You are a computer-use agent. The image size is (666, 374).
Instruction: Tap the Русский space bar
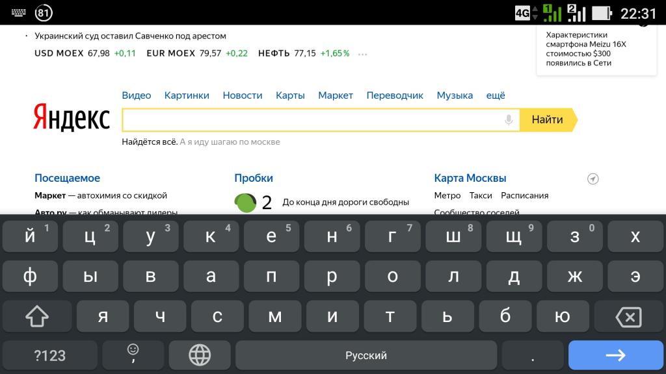coord(366,355)
